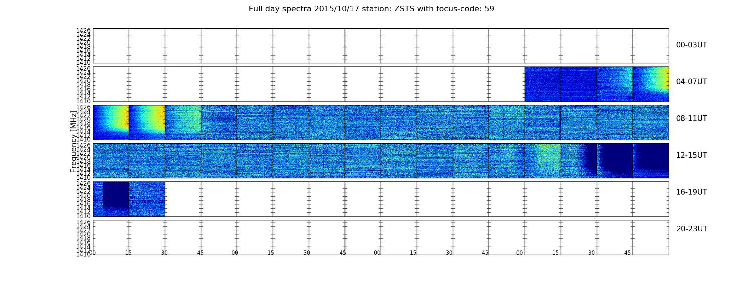Select the '20-23UT' row label
Screen dimensions: 743x283
pos(691,229)
